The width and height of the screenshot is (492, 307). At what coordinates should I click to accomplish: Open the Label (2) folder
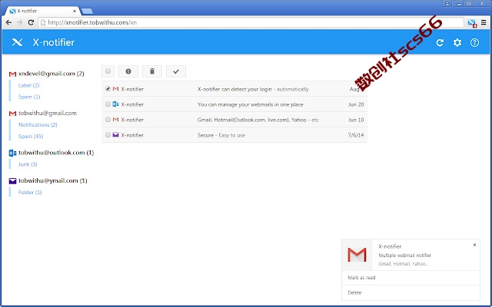(29, 85)
